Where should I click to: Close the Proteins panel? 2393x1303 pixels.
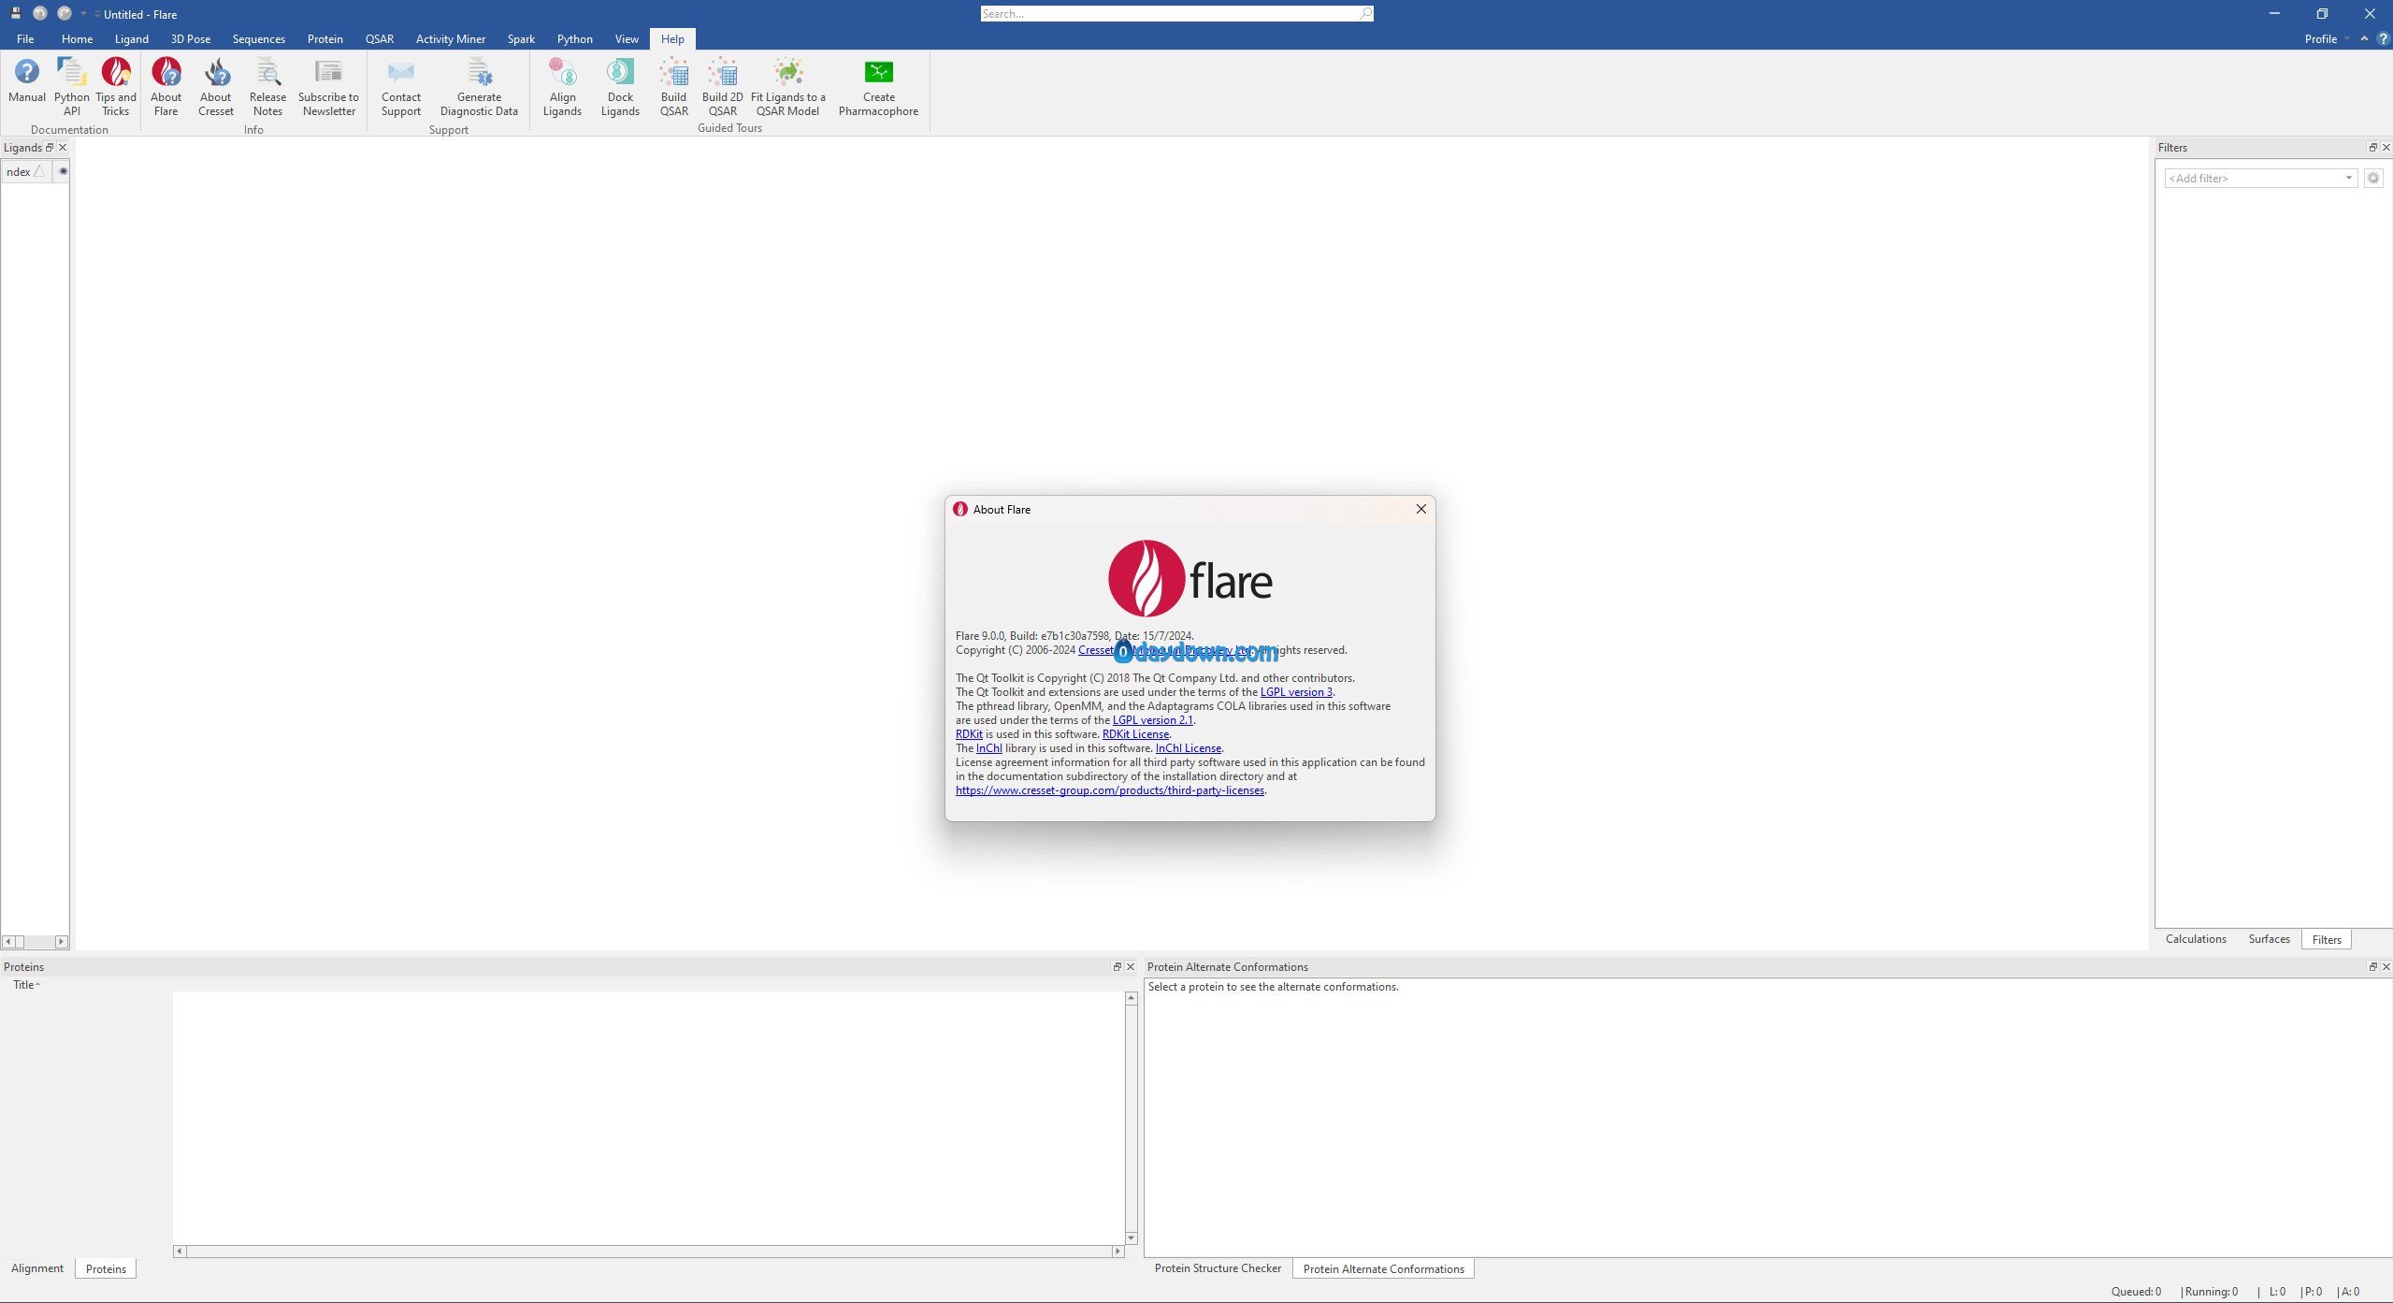1130,966
